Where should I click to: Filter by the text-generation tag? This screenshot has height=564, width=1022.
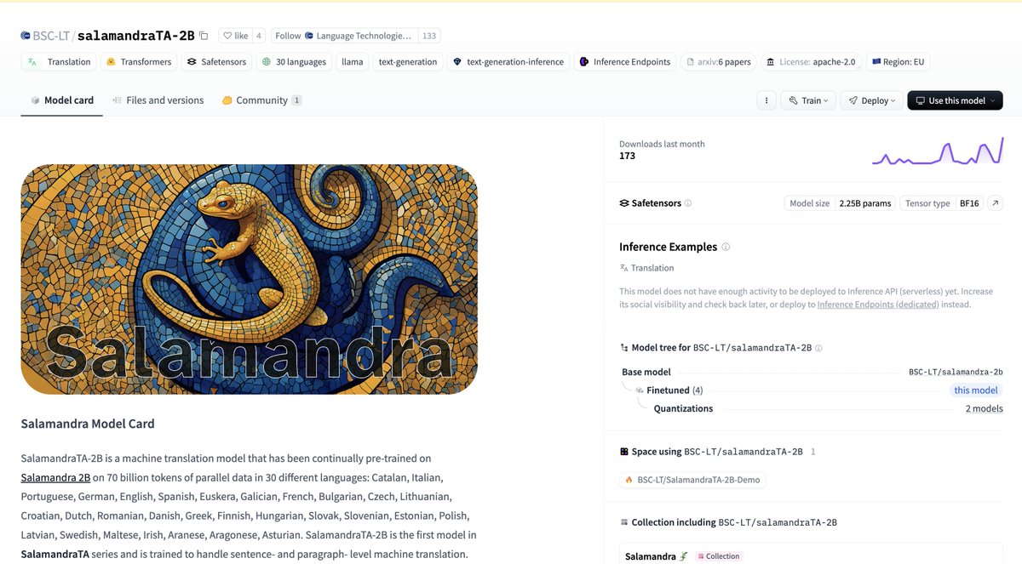tap(408, 61)
